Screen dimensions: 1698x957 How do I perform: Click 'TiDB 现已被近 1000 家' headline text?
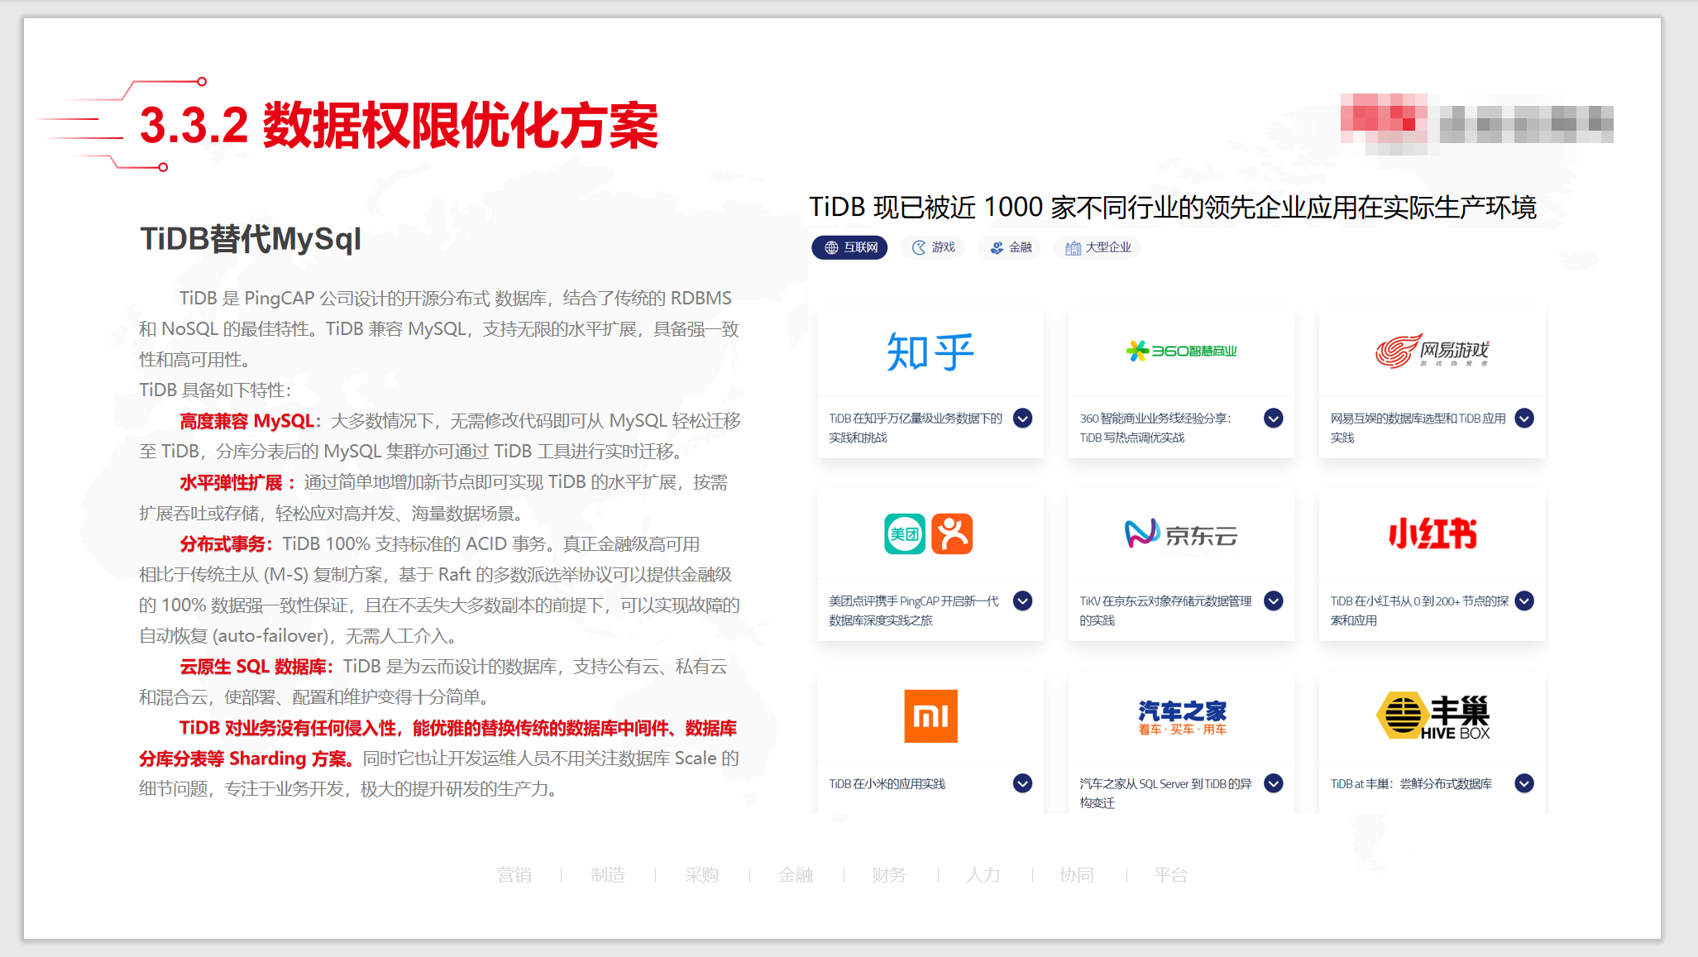pyautogui.click(x=1172, y=207)
